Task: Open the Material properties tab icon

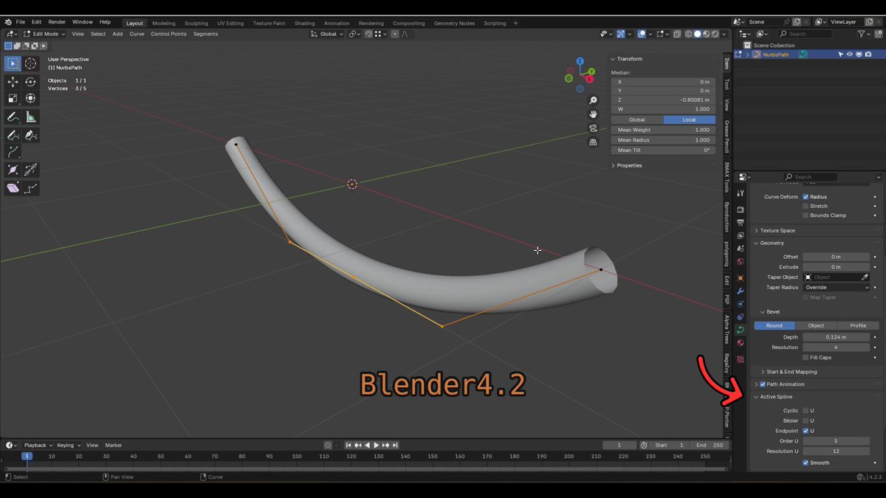Action: [741, 343]
